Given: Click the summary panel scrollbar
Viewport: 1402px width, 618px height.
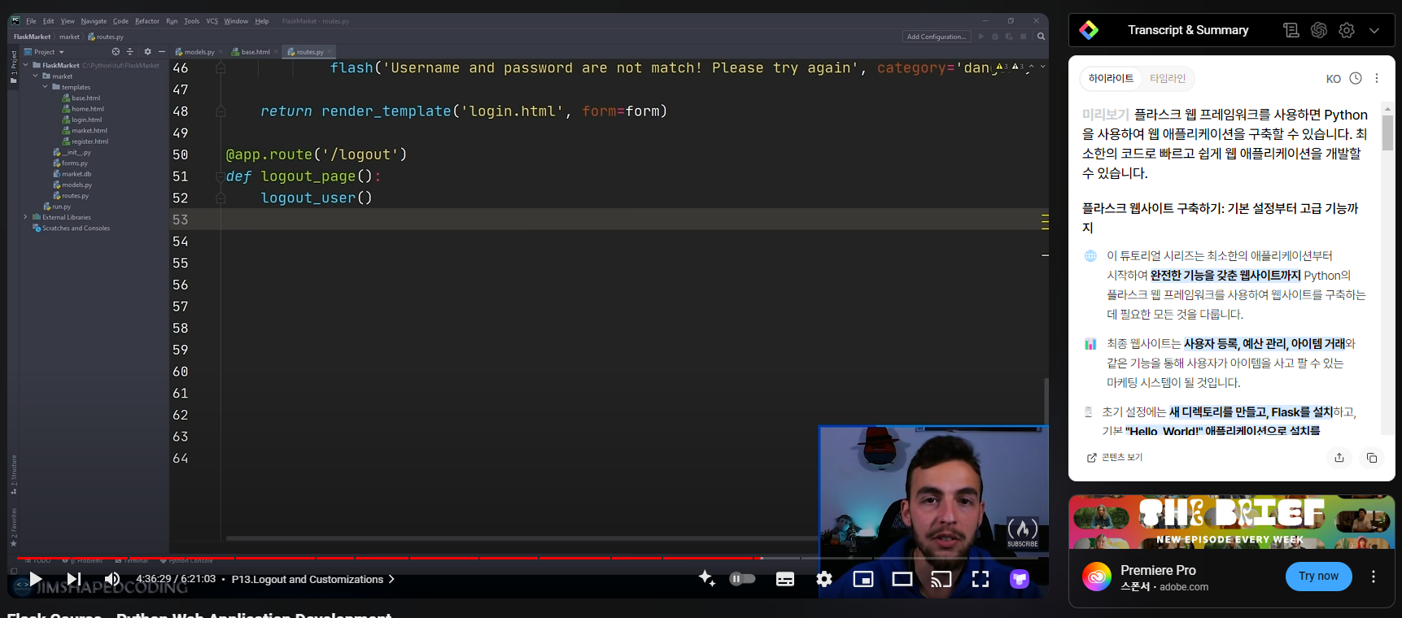Looking at the screenshot, I should 1387,133.
